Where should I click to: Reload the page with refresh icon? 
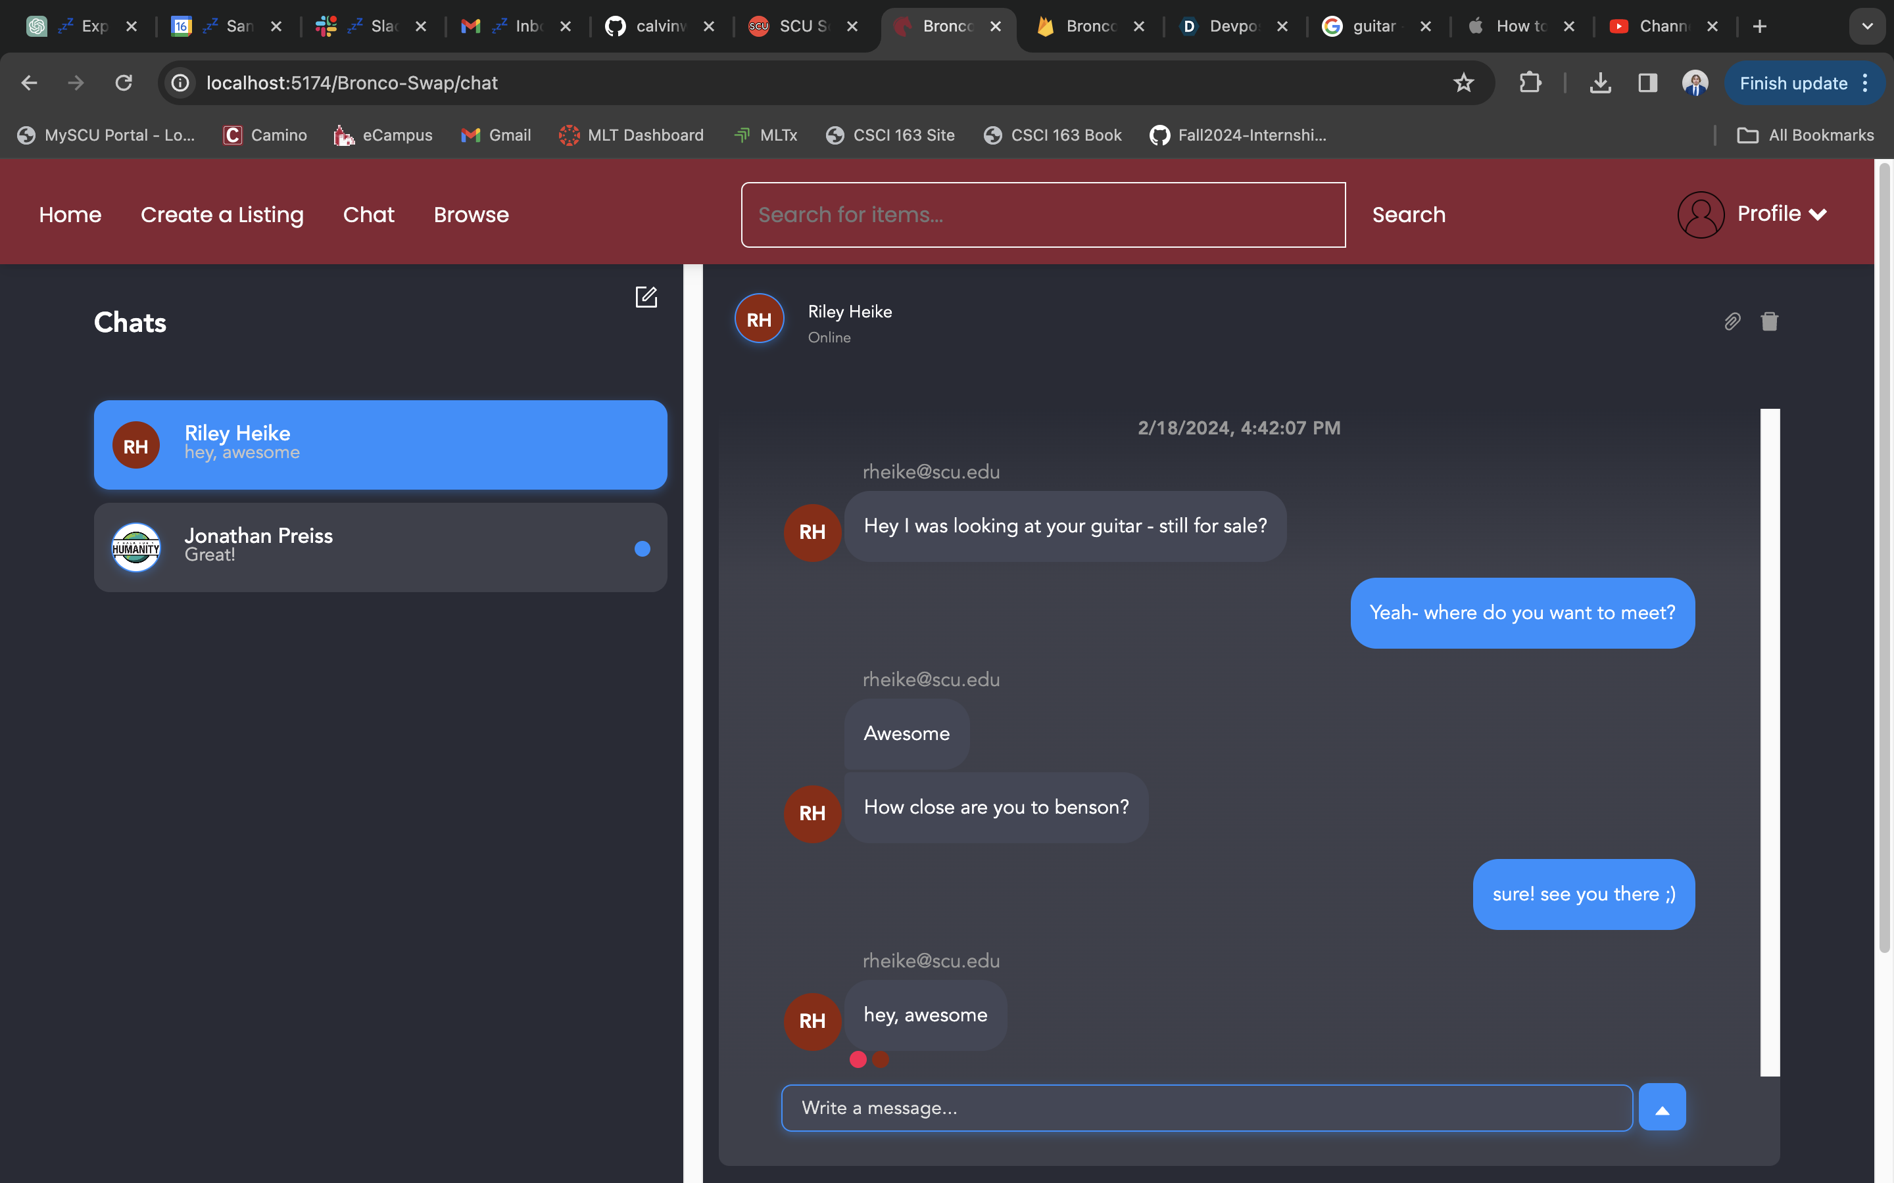124,83
